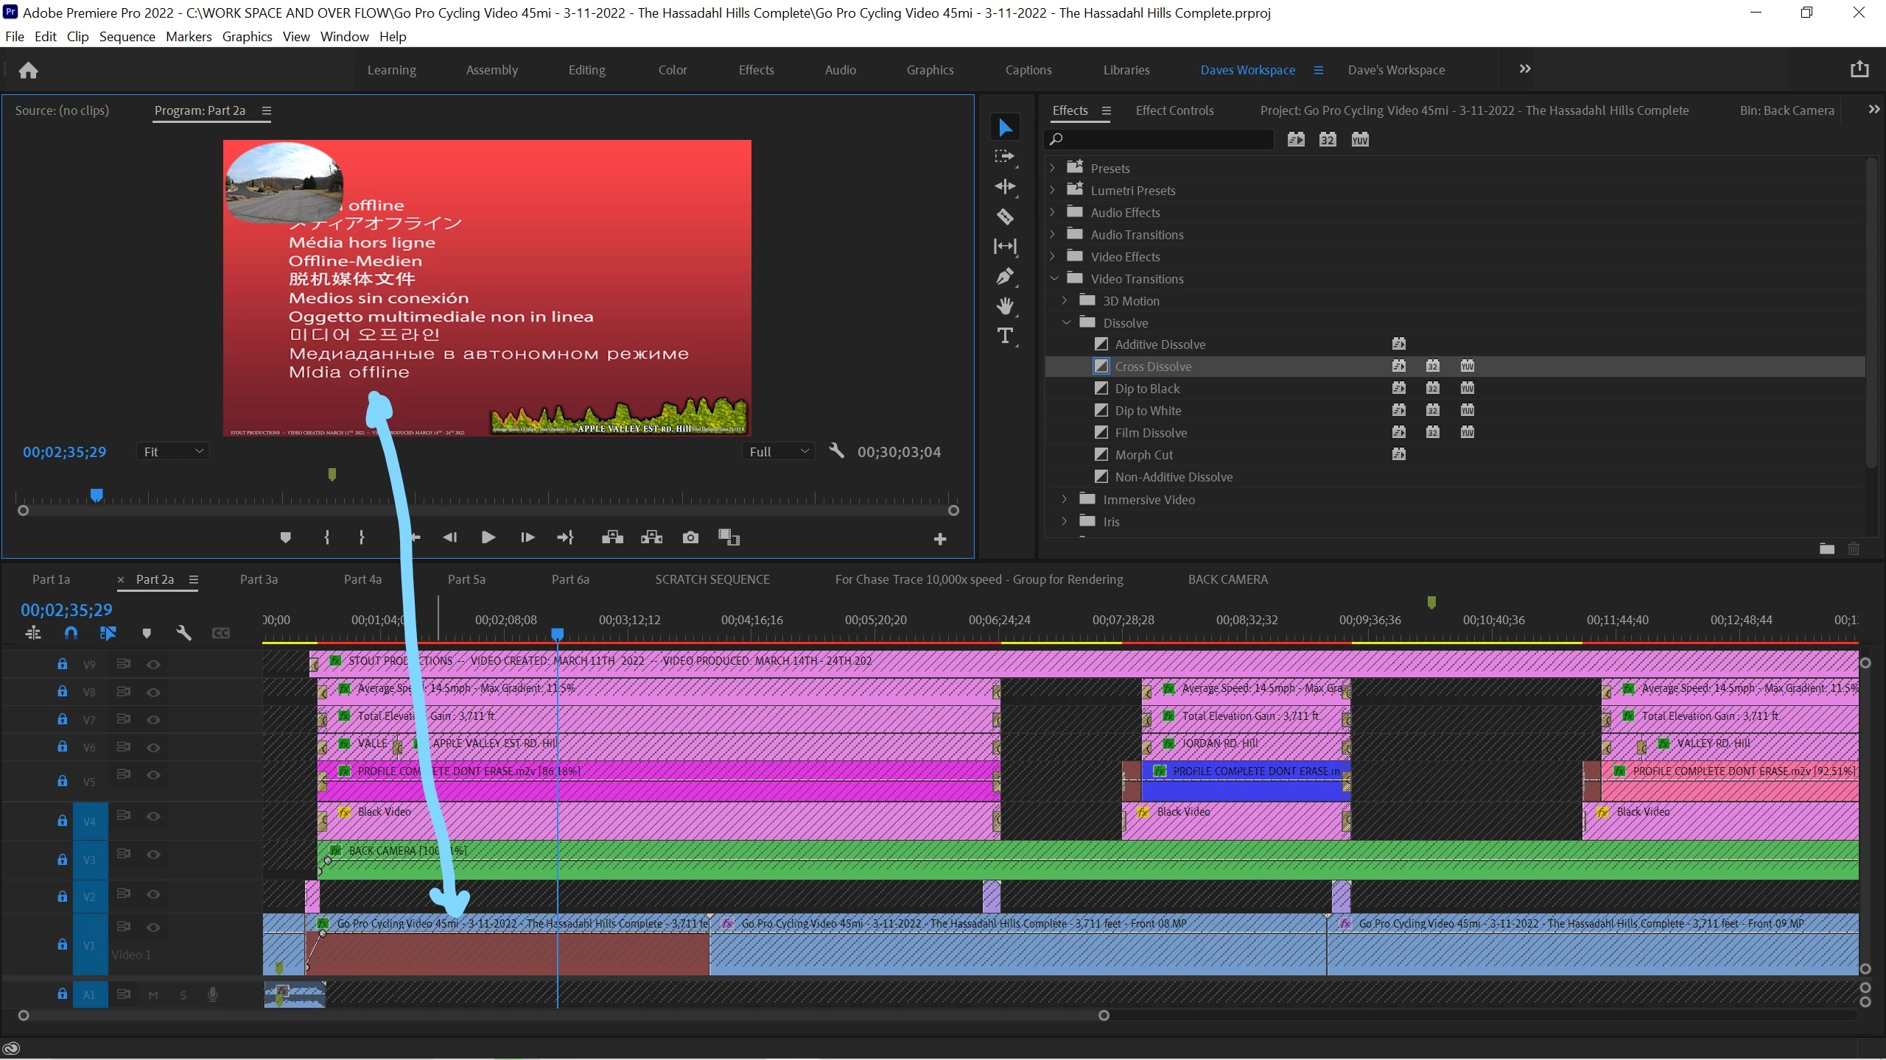This screenshot has height=1060, width=1886.
Task: Toggle lock on track V3
Action: click(x=63, y=860)
